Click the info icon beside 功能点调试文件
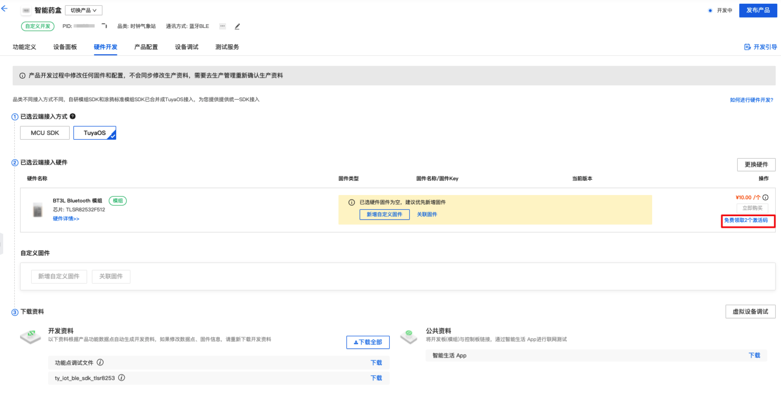 [x=100, y=362]
